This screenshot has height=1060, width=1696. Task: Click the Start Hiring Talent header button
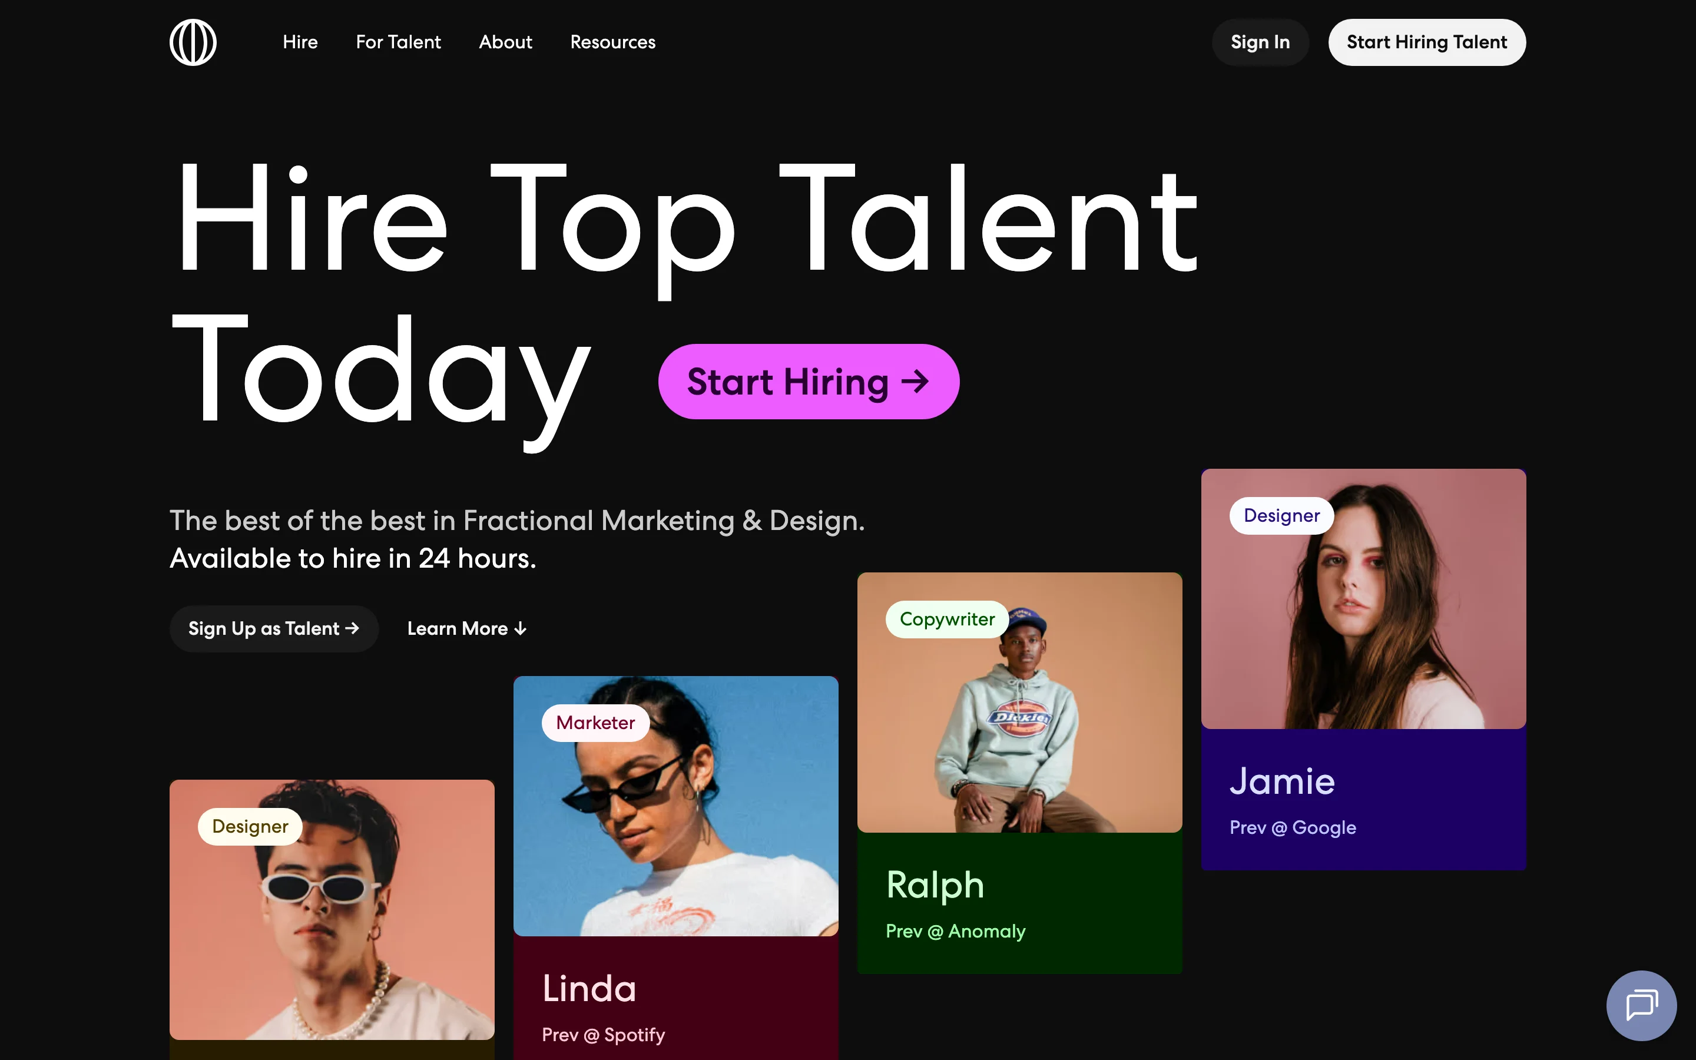click(1426, 42)
